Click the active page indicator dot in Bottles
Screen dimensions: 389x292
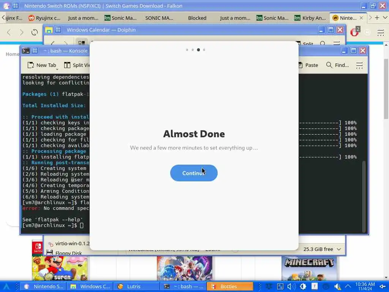point(198,50)
